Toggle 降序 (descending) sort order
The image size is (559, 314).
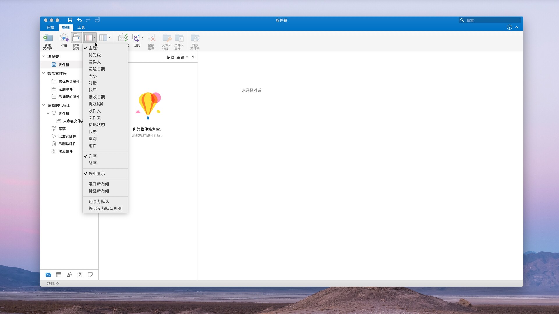pos(93,163)
